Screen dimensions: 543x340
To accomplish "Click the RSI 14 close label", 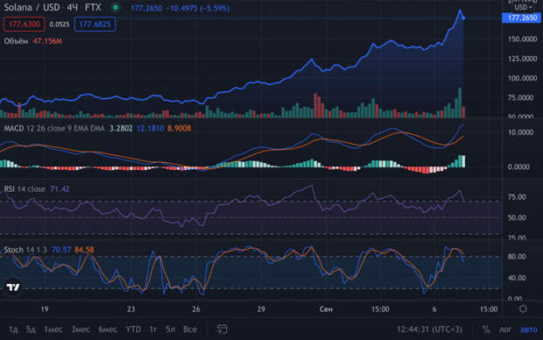I will coord(25,189).
